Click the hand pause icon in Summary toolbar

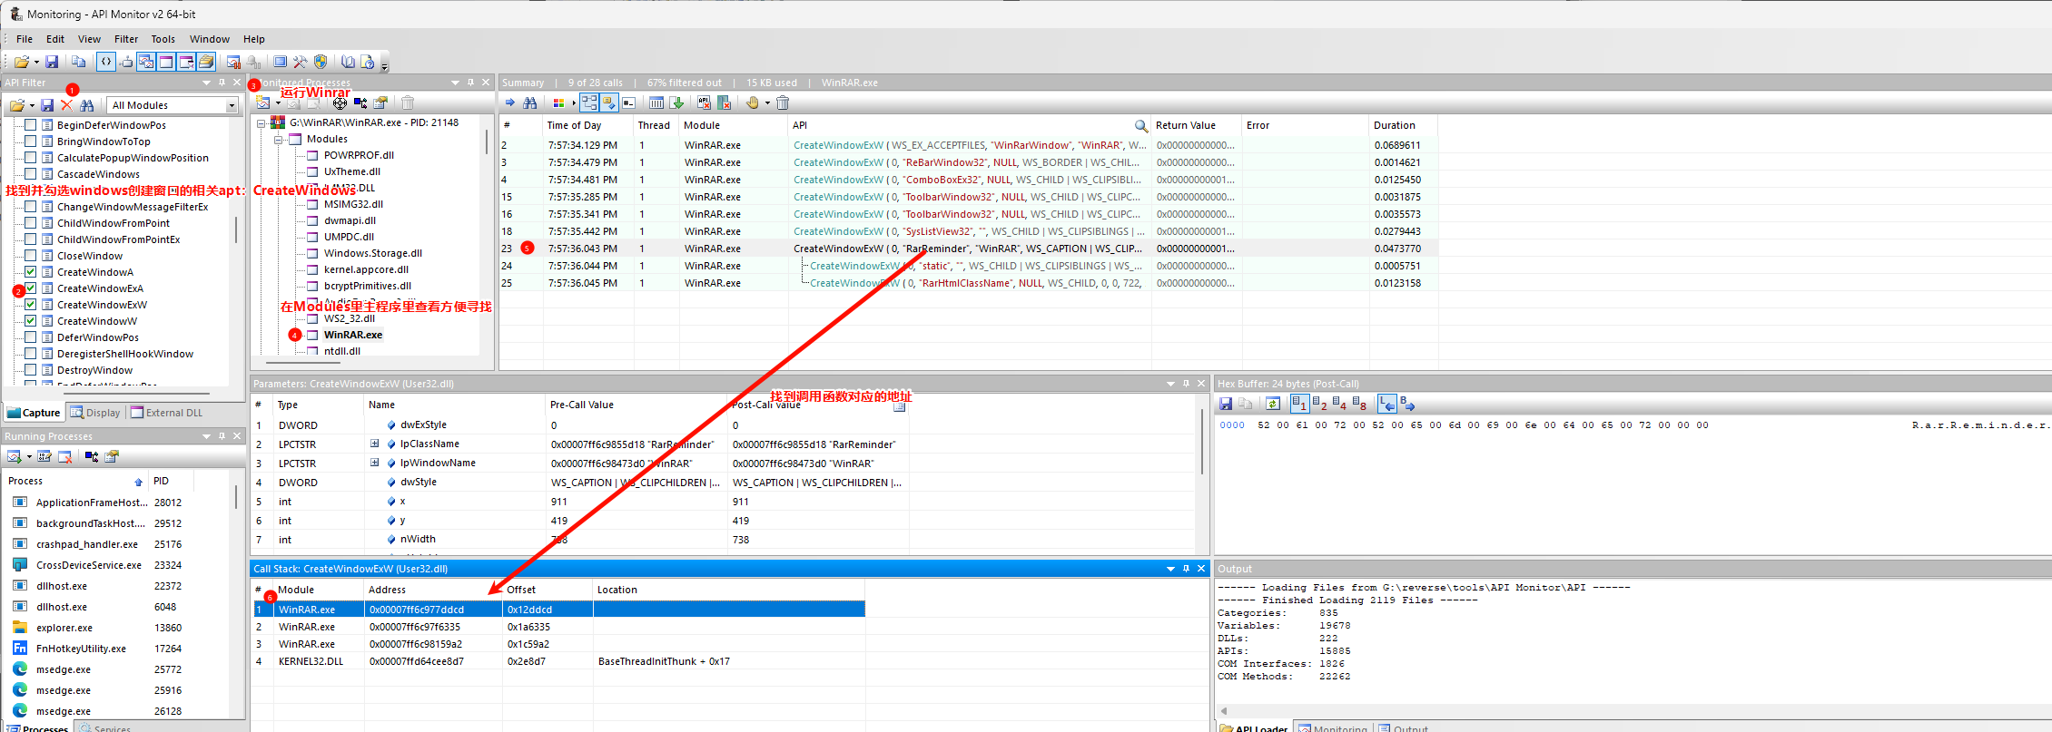coord(752,103)
